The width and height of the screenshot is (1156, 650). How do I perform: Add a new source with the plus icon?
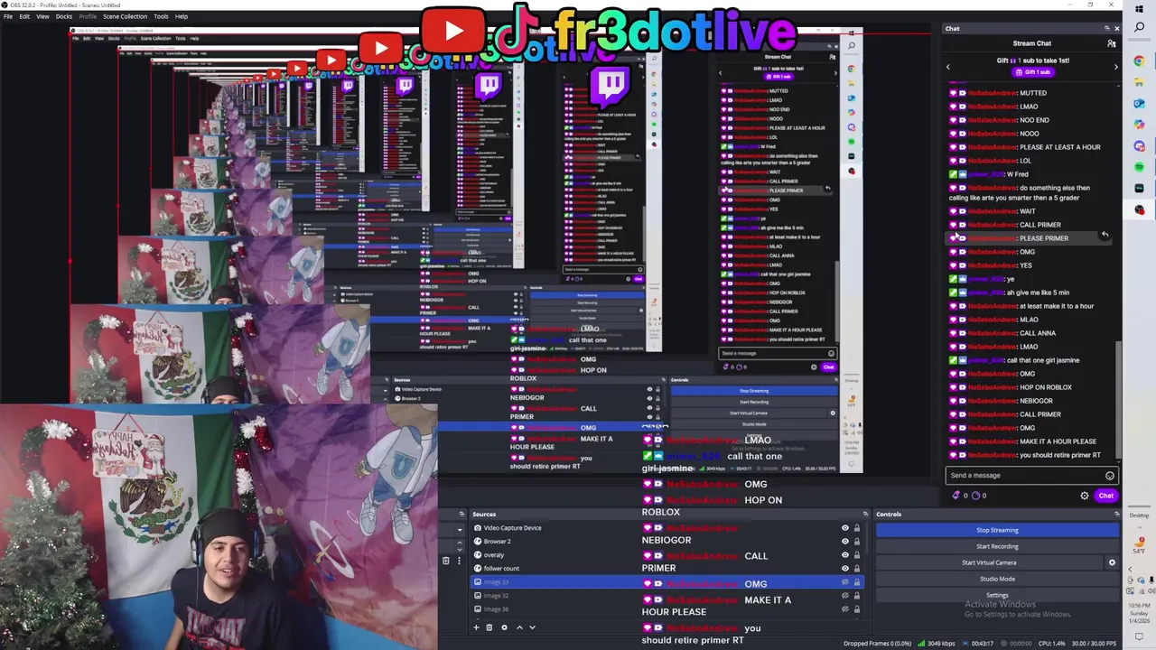coord(476,627)
